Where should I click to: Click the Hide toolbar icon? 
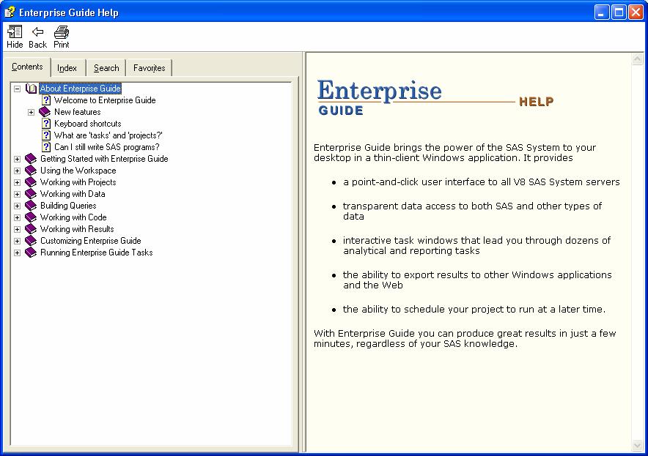[15, 31]
